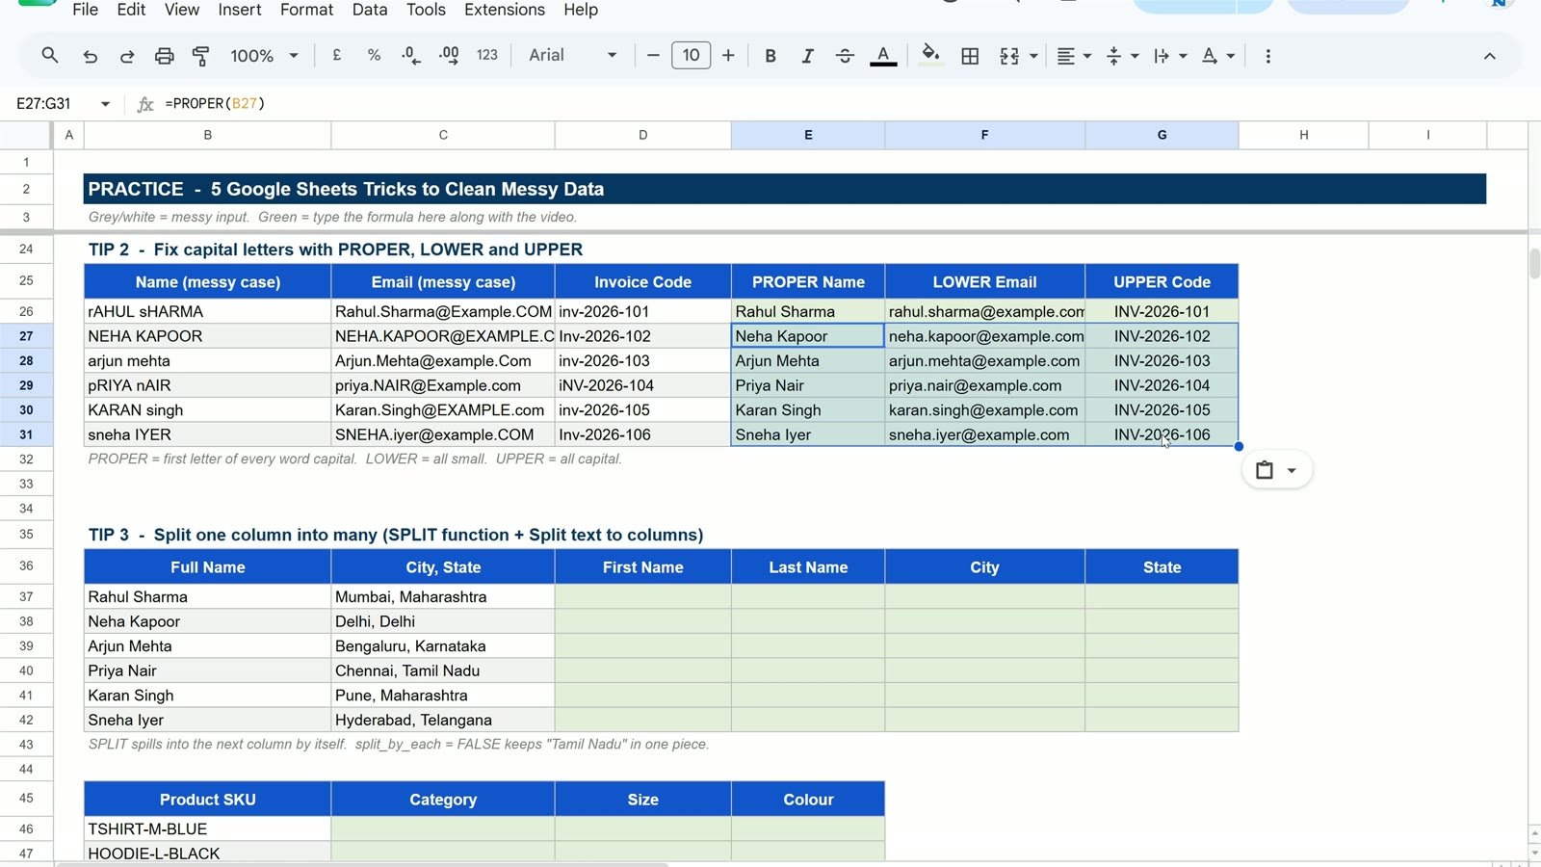Screen dimensions: 1541x867
Task: Open more number formats 123
Action: 487,55
